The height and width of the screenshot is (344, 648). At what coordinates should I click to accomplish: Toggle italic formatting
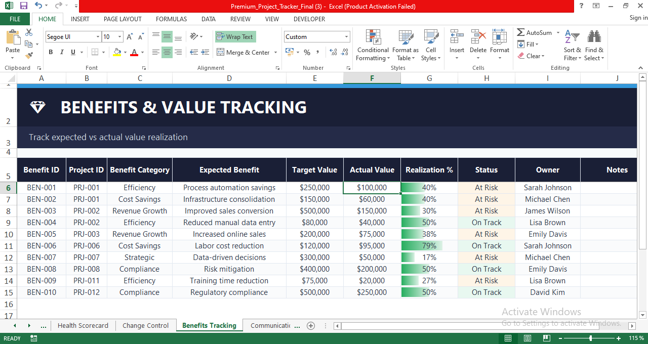[x=61, y=52]
